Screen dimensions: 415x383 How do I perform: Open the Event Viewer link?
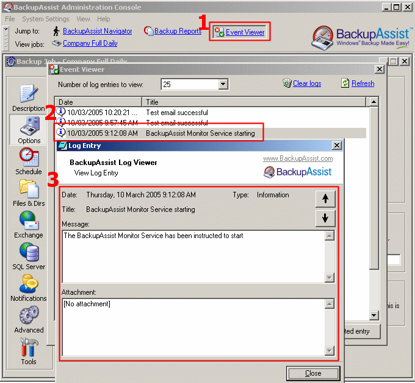pos(245,32)
